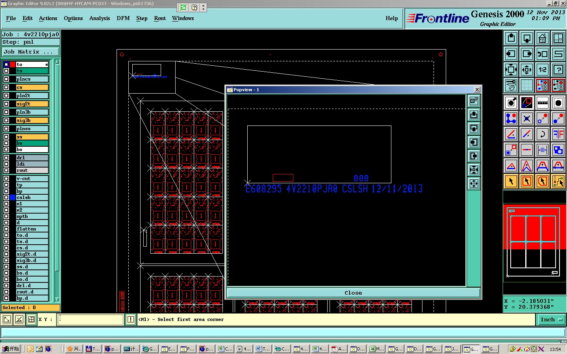Click the taskbar clock showing 13:54

pos(555,349)
